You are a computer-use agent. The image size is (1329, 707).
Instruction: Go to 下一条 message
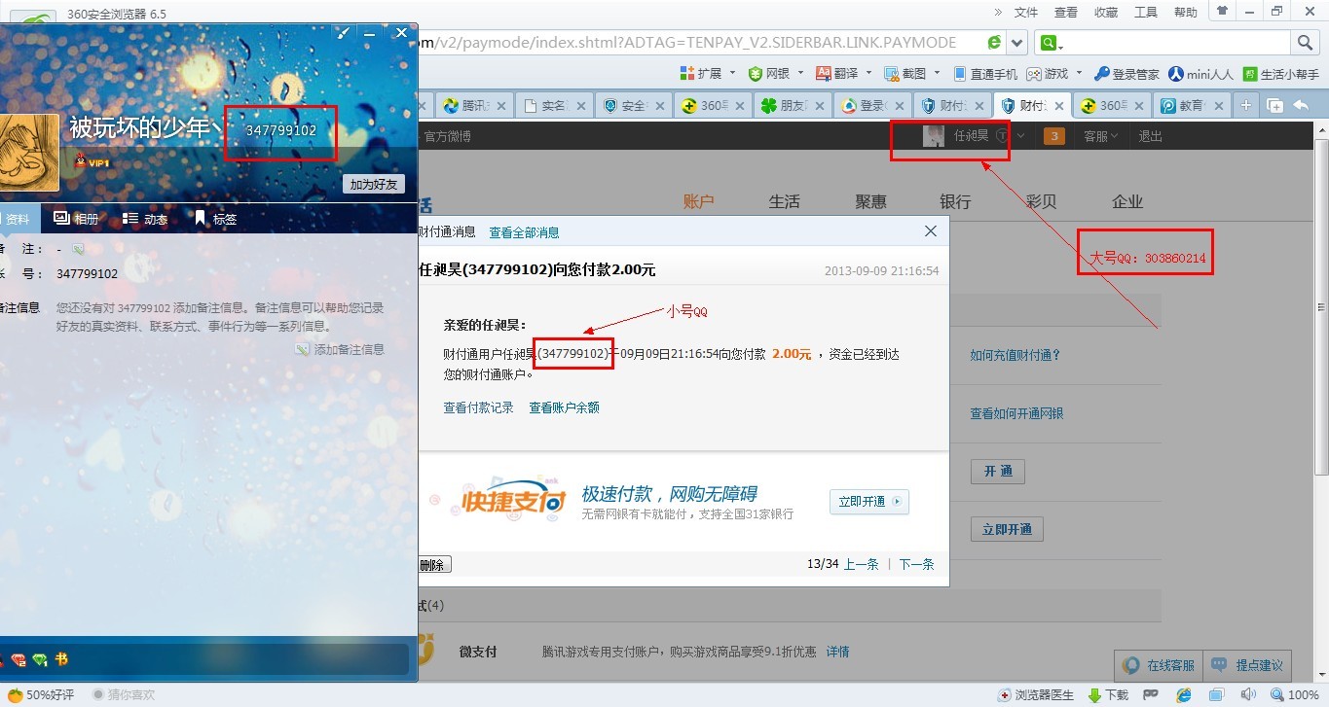coord(916,564)
